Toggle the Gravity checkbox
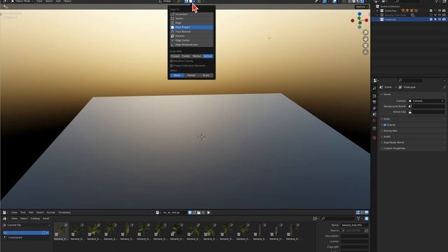The height and width of the screenshot is (252, 448). (x=385, y=125)
